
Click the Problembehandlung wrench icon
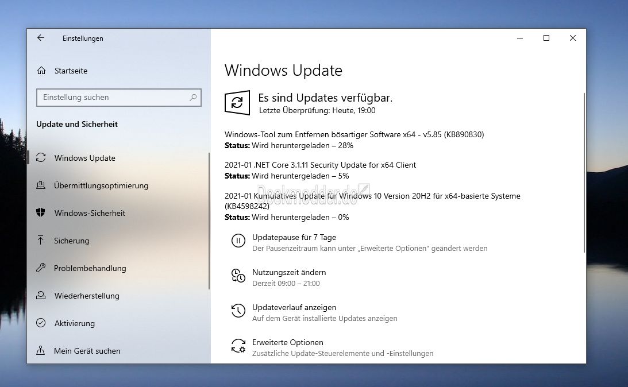[x=41, y=268]
